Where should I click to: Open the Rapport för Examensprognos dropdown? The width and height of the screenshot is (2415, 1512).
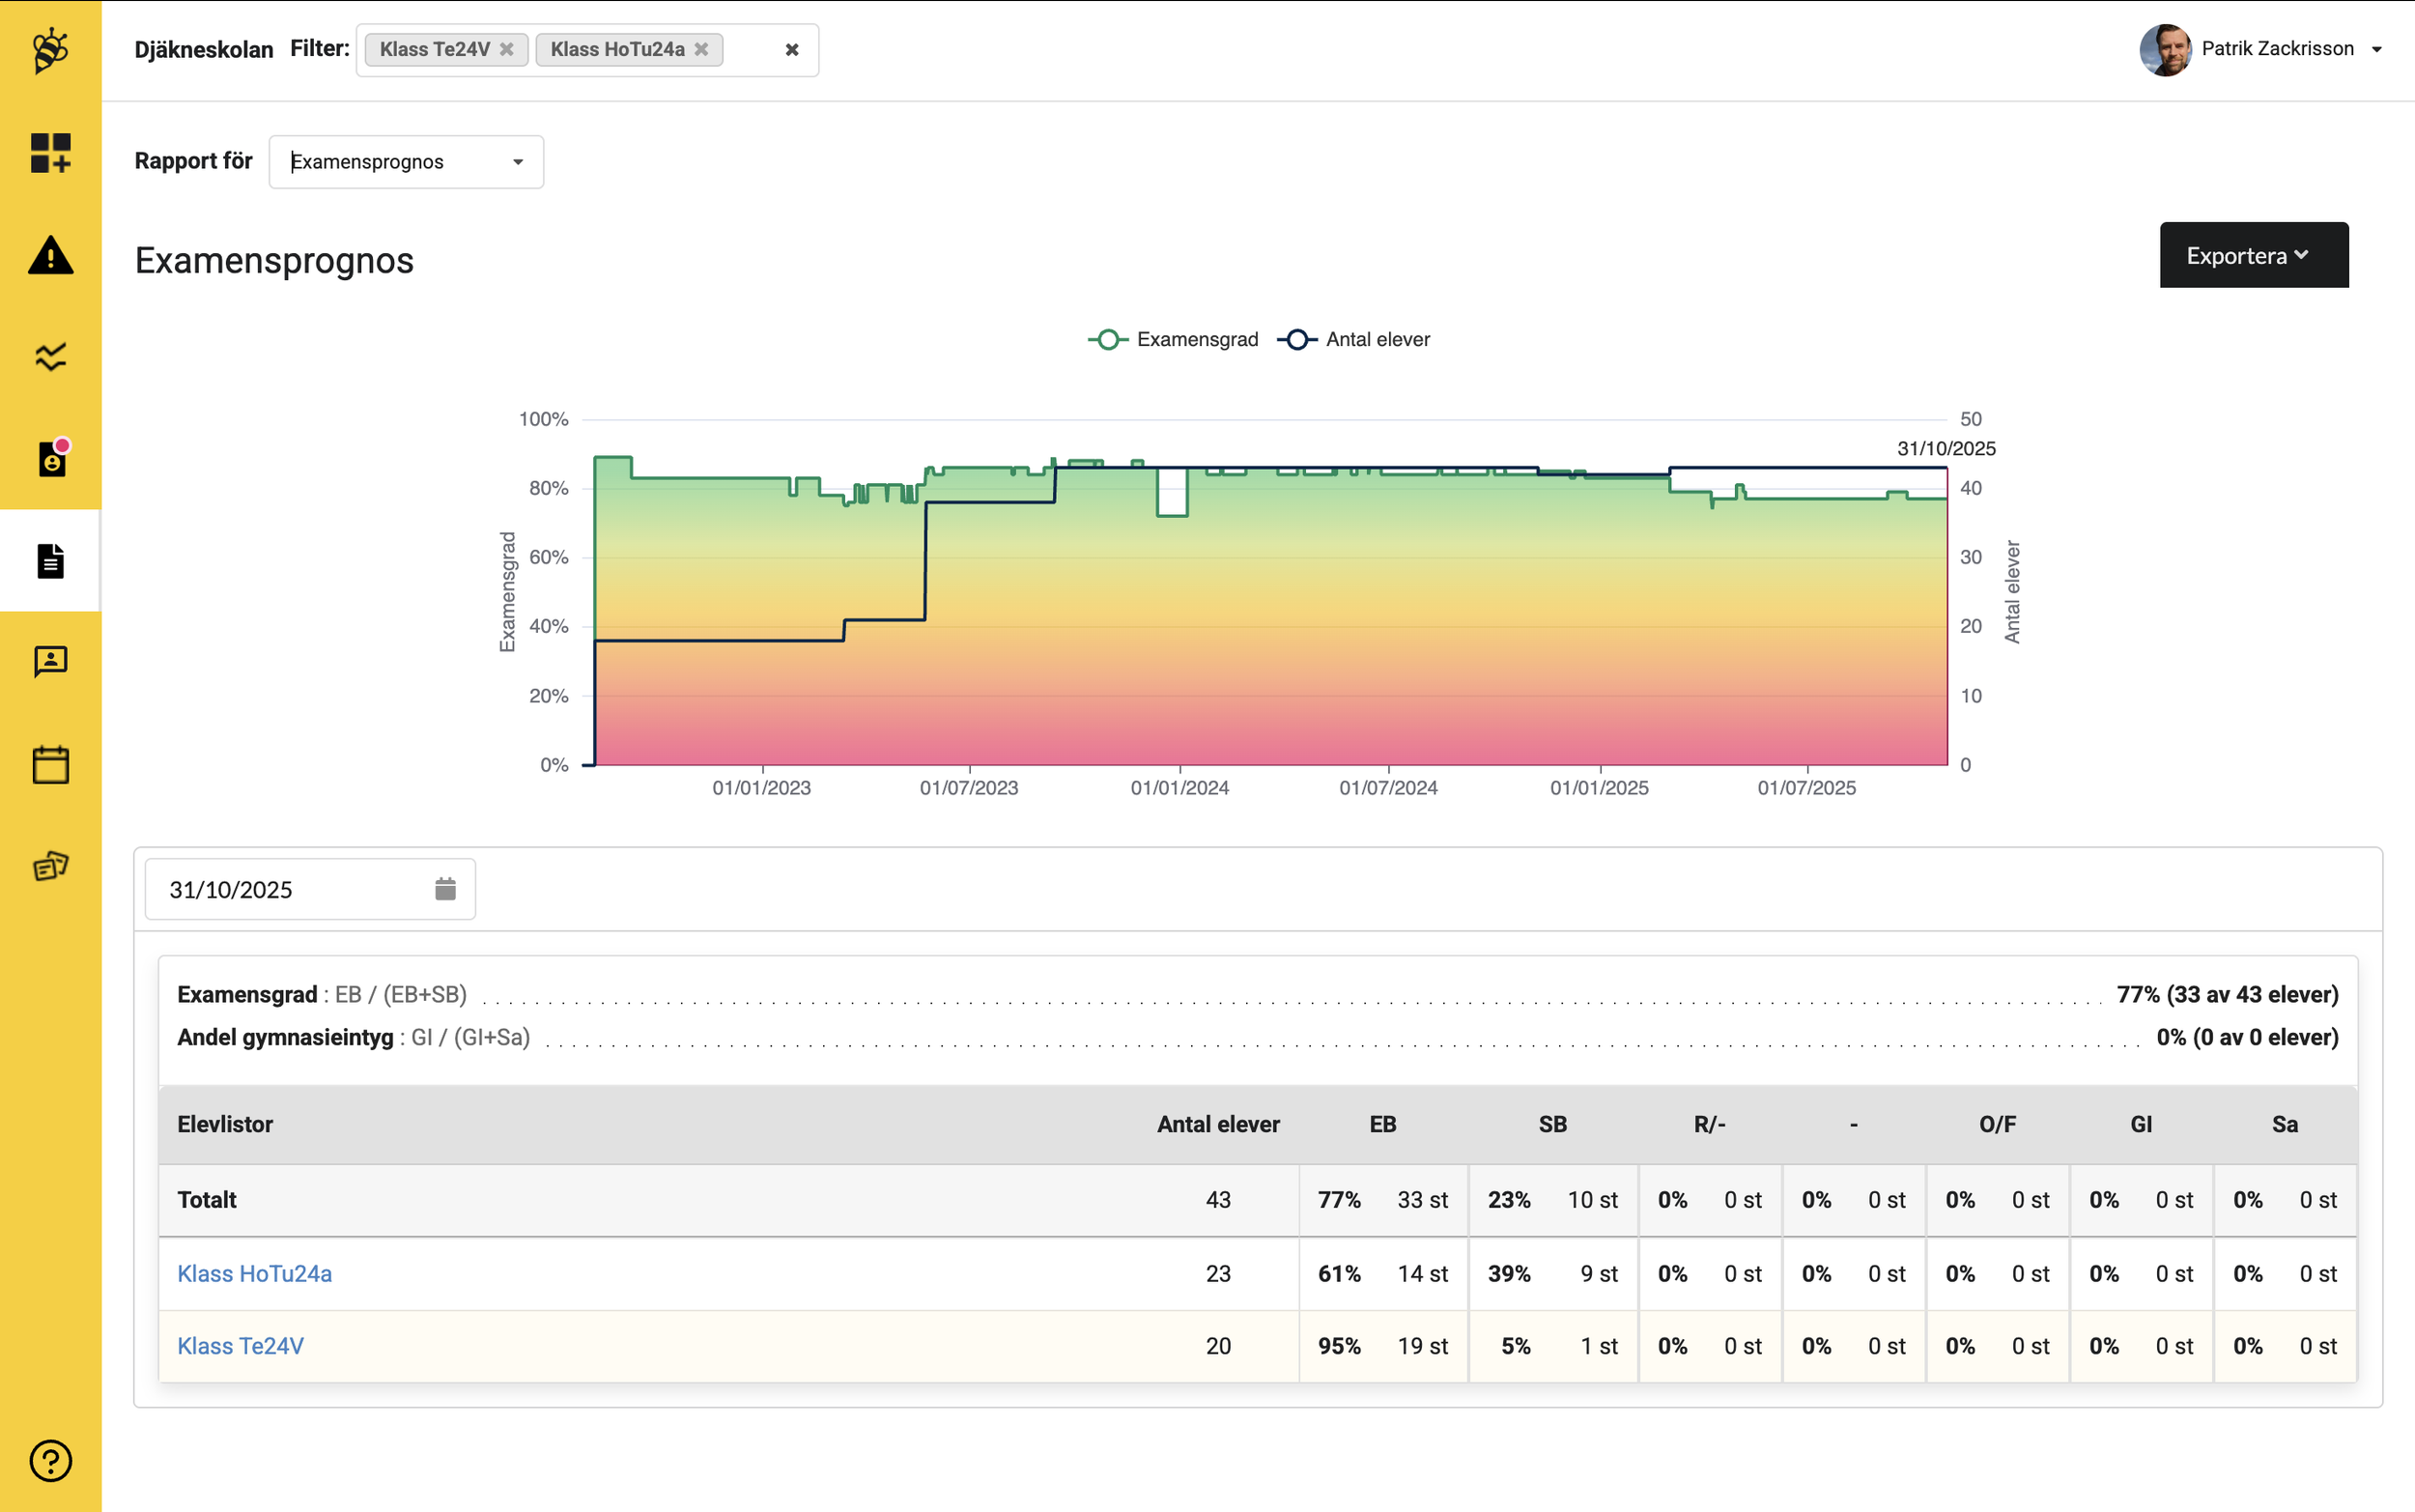pos(406,162)
